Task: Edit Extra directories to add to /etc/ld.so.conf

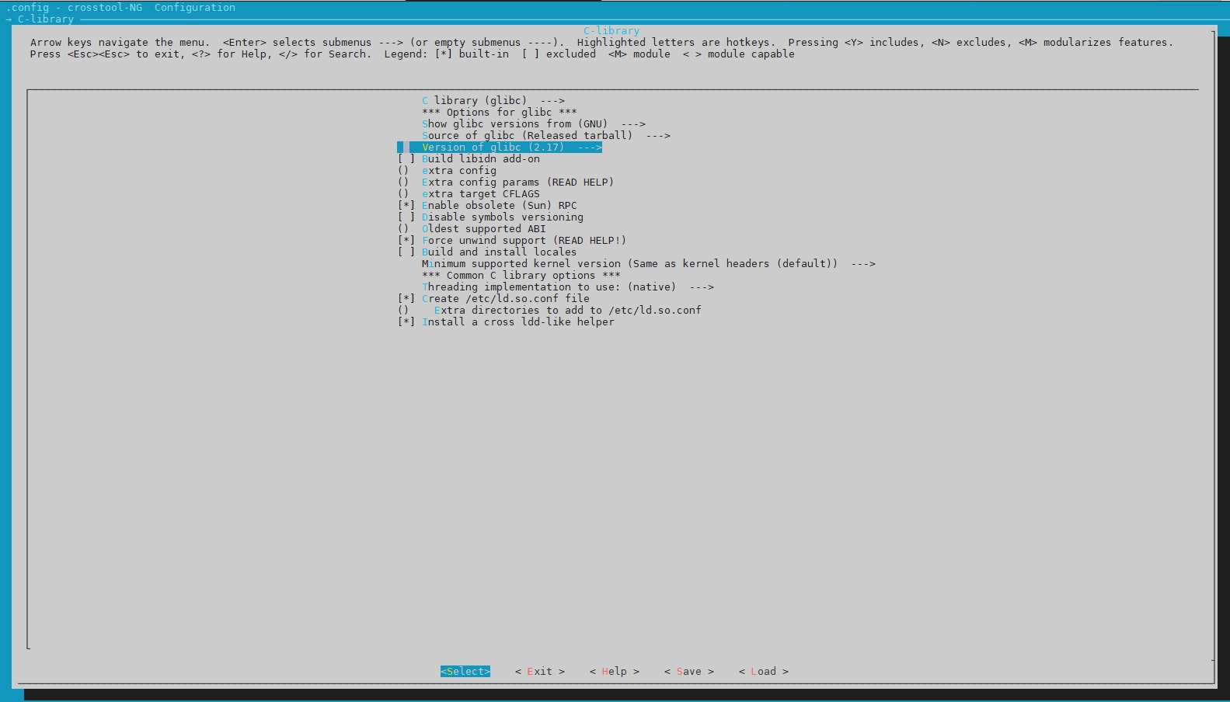Action: [x=549, y=310]
